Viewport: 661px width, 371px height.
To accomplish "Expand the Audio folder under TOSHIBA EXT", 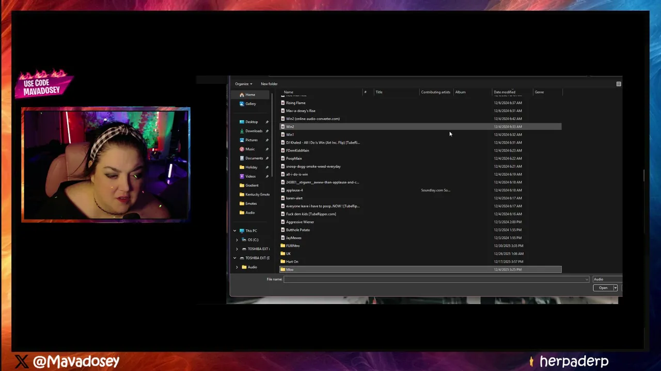I will coord(237,267).
